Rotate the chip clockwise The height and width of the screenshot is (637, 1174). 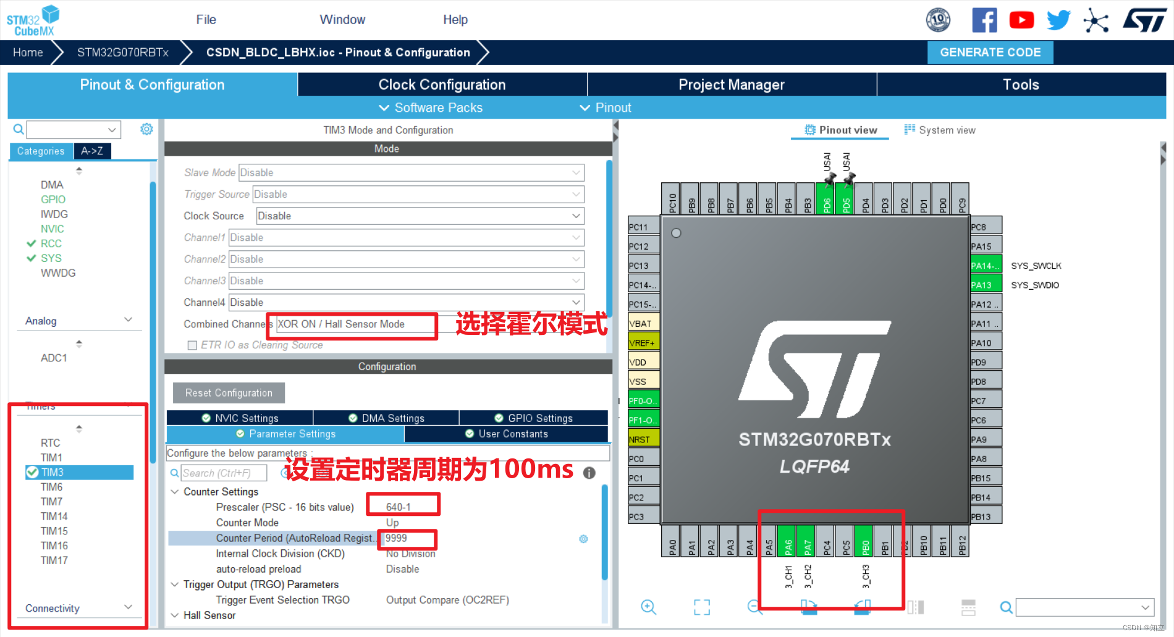808,607
